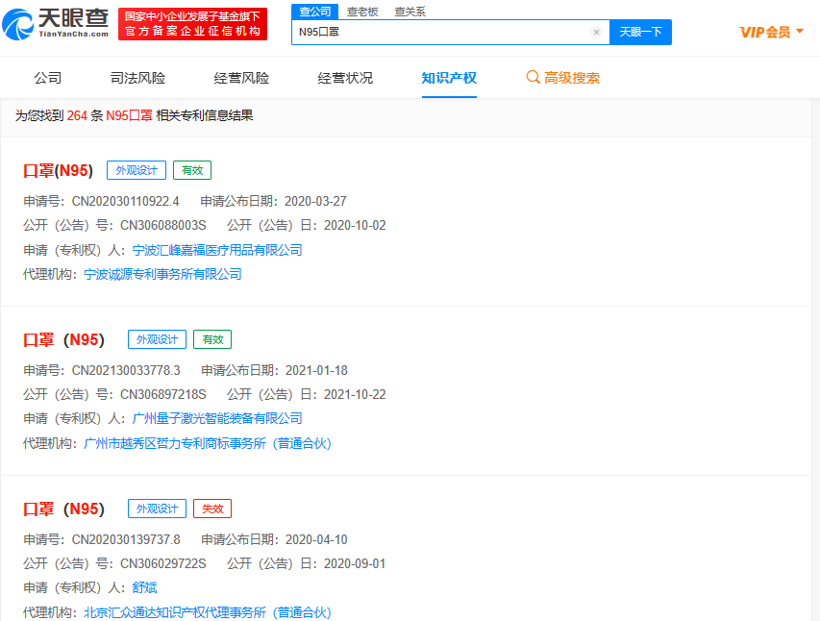Viewport: 820px width, 621px height.
Task: Switch to the 经营风险 tab
Action: (x=241, y=78)
